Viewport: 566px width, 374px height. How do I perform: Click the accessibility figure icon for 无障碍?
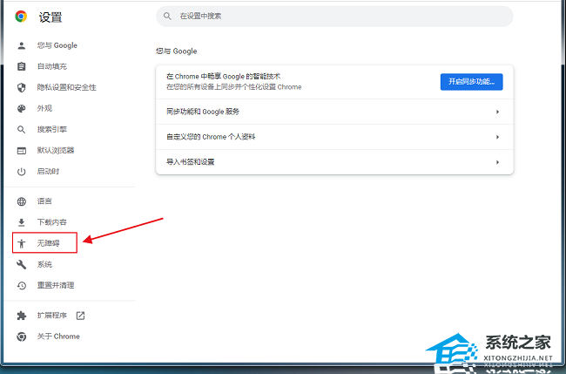(22, 243)
